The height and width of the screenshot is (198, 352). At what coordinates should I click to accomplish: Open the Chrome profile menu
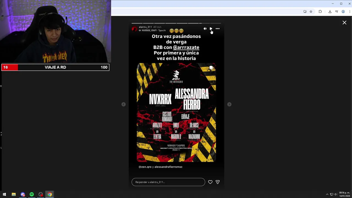point(343,12)
